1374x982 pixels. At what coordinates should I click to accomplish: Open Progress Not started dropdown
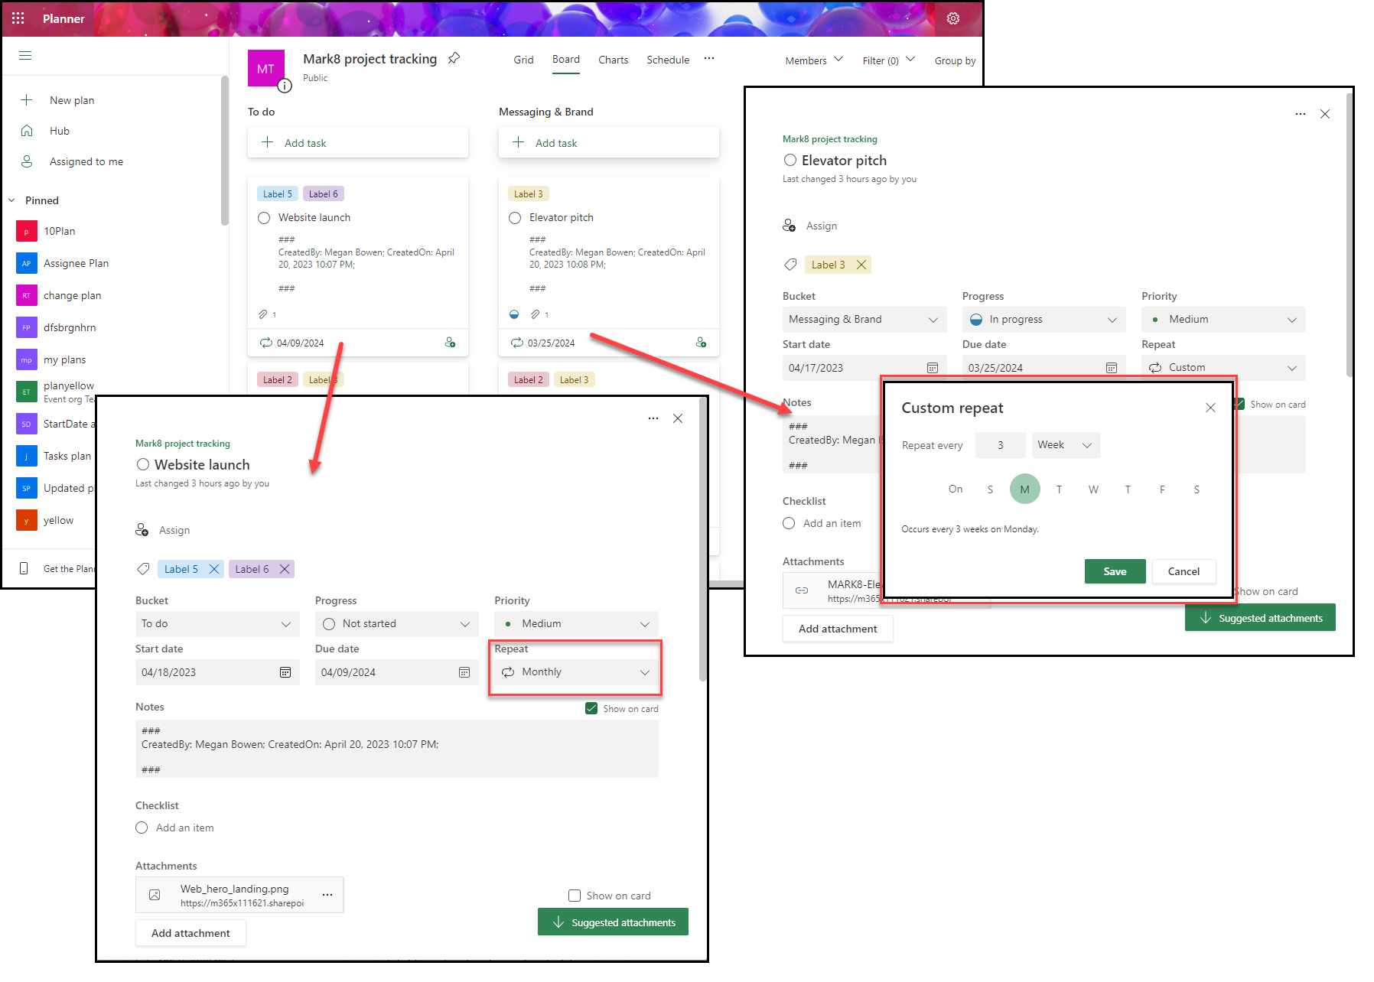[396, 624]
